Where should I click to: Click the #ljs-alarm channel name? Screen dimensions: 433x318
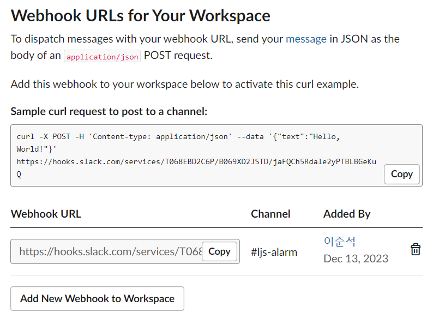click(274, 252)
